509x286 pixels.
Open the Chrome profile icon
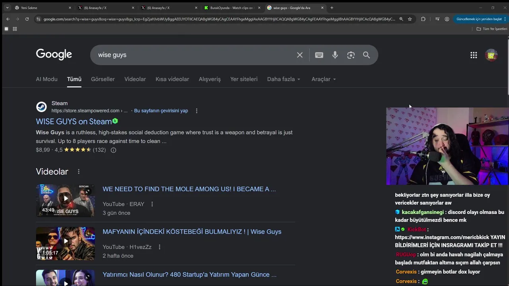click(x=447, y=19)
